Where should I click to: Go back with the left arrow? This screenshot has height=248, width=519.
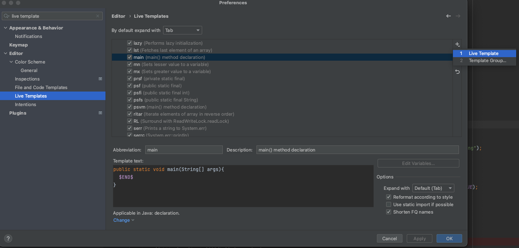pyautogui.click(x=448, y=16)
